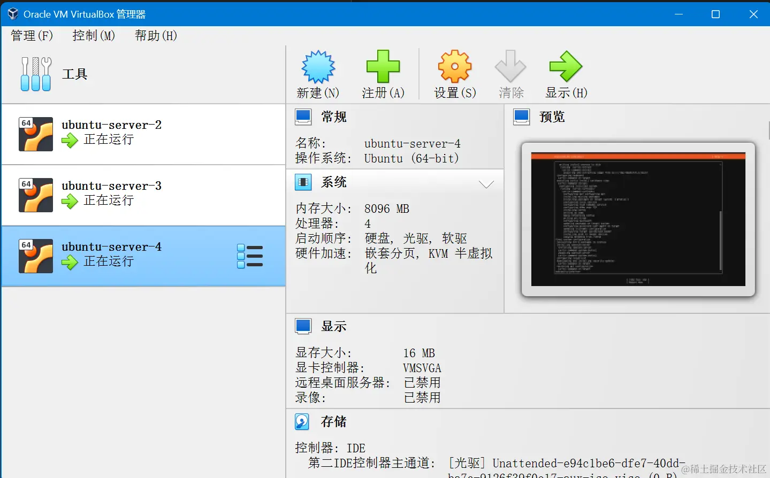This screenshot has width=770, height=478.
Task: Click the processor count value 4
Action: [368, 223]
